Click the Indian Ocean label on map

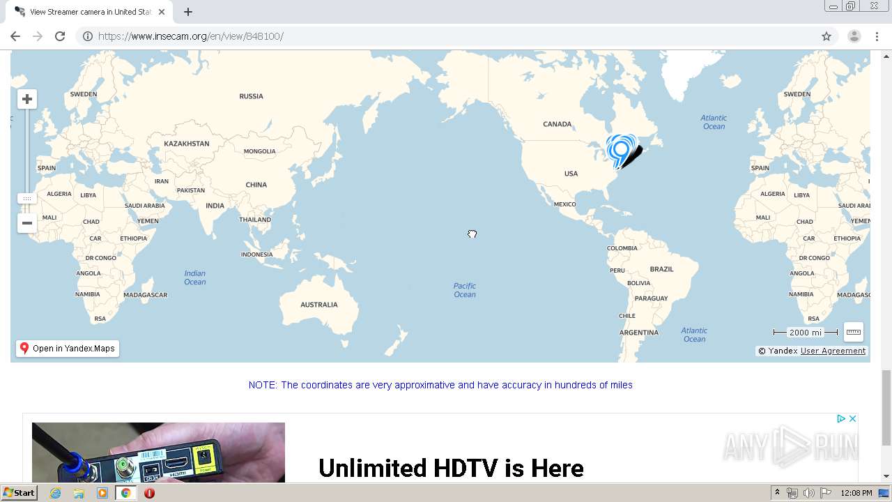click(x=195, y=277)
